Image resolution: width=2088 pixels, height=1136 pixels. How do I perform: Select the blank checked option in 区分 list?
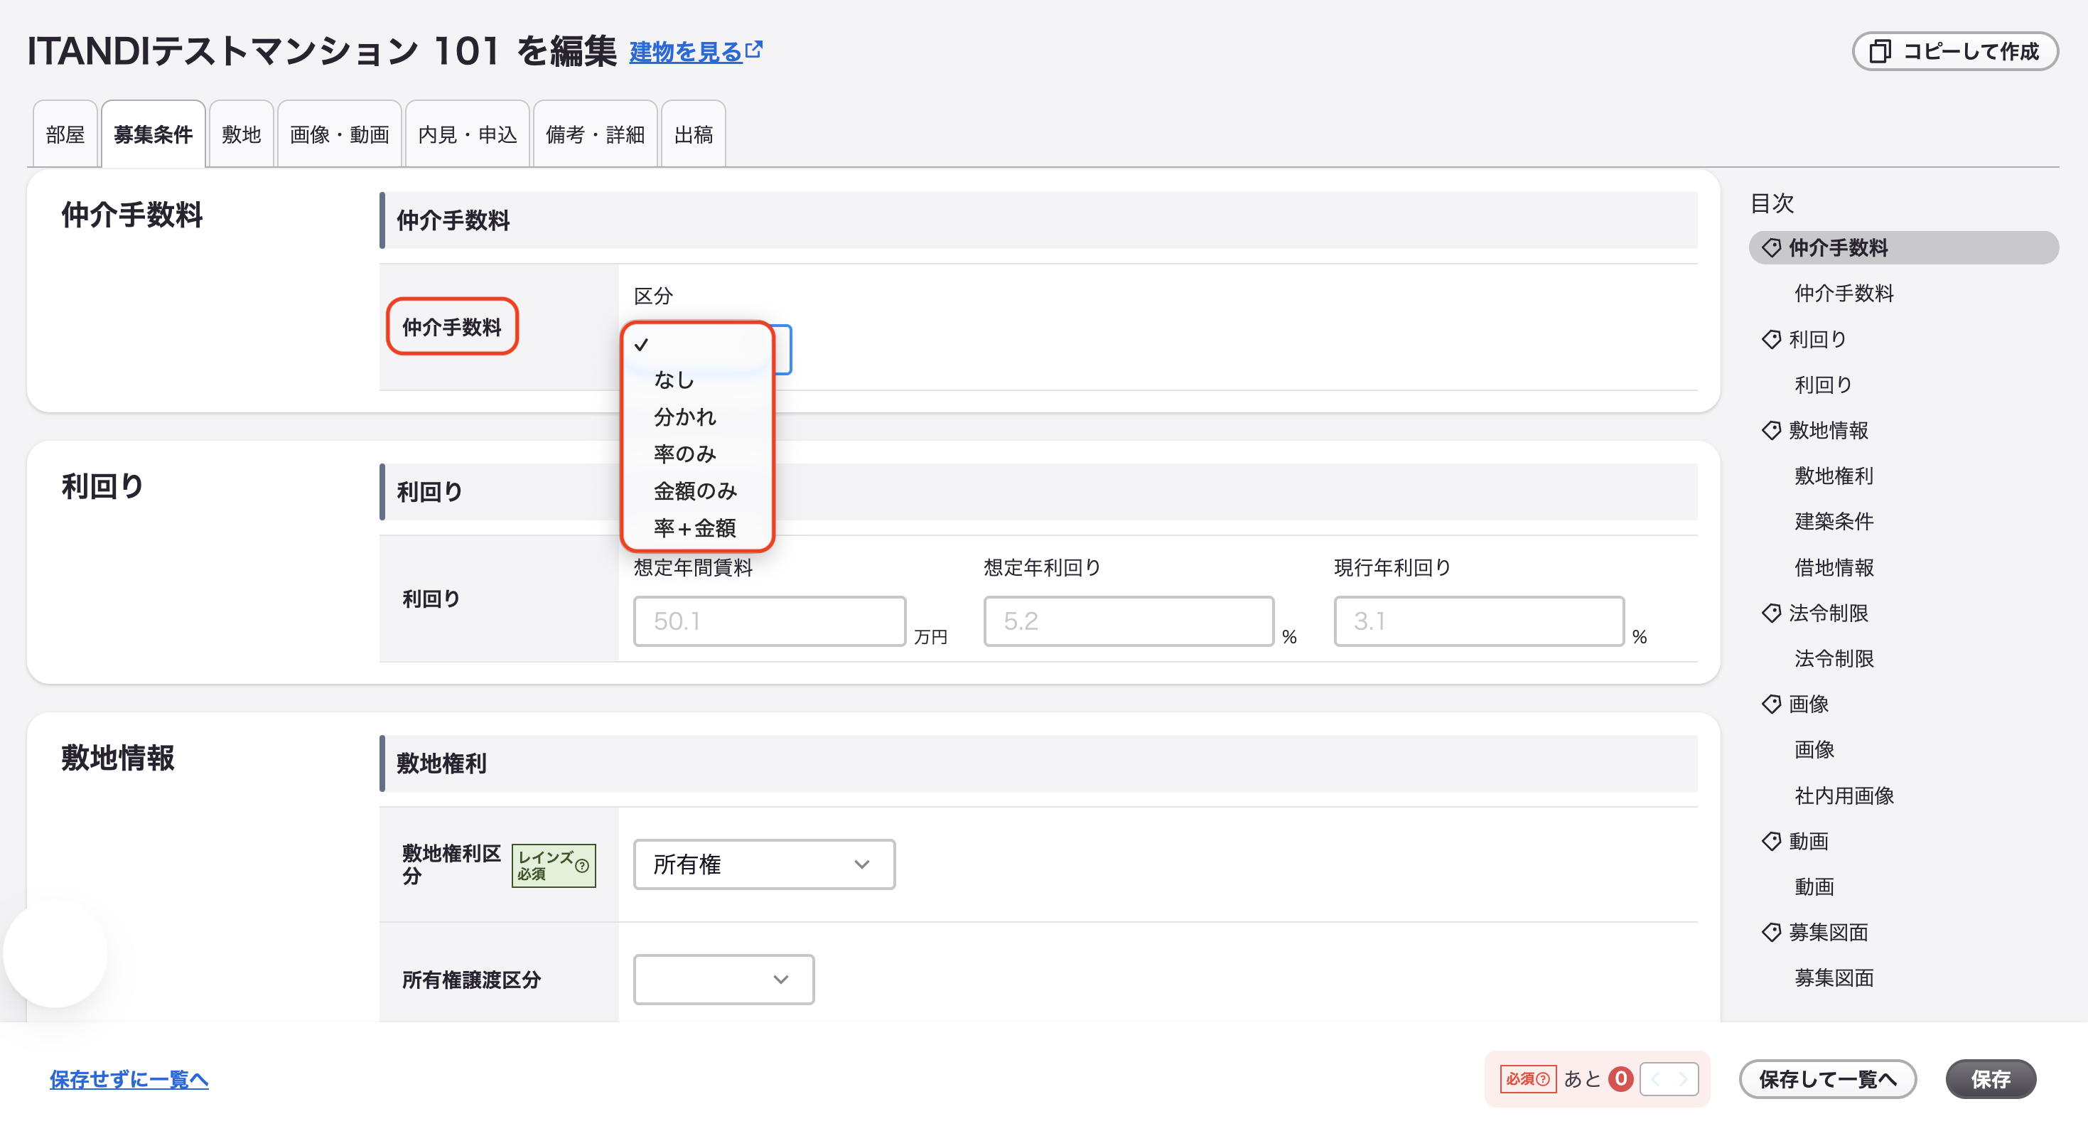697,345
